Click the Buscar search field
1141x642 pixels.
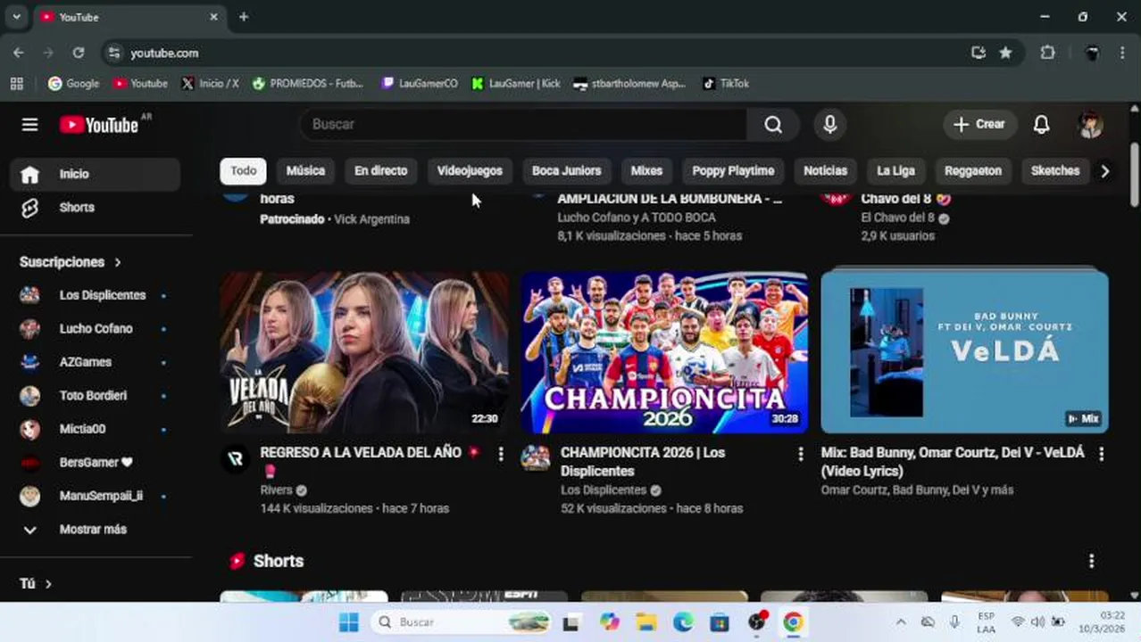523,124
